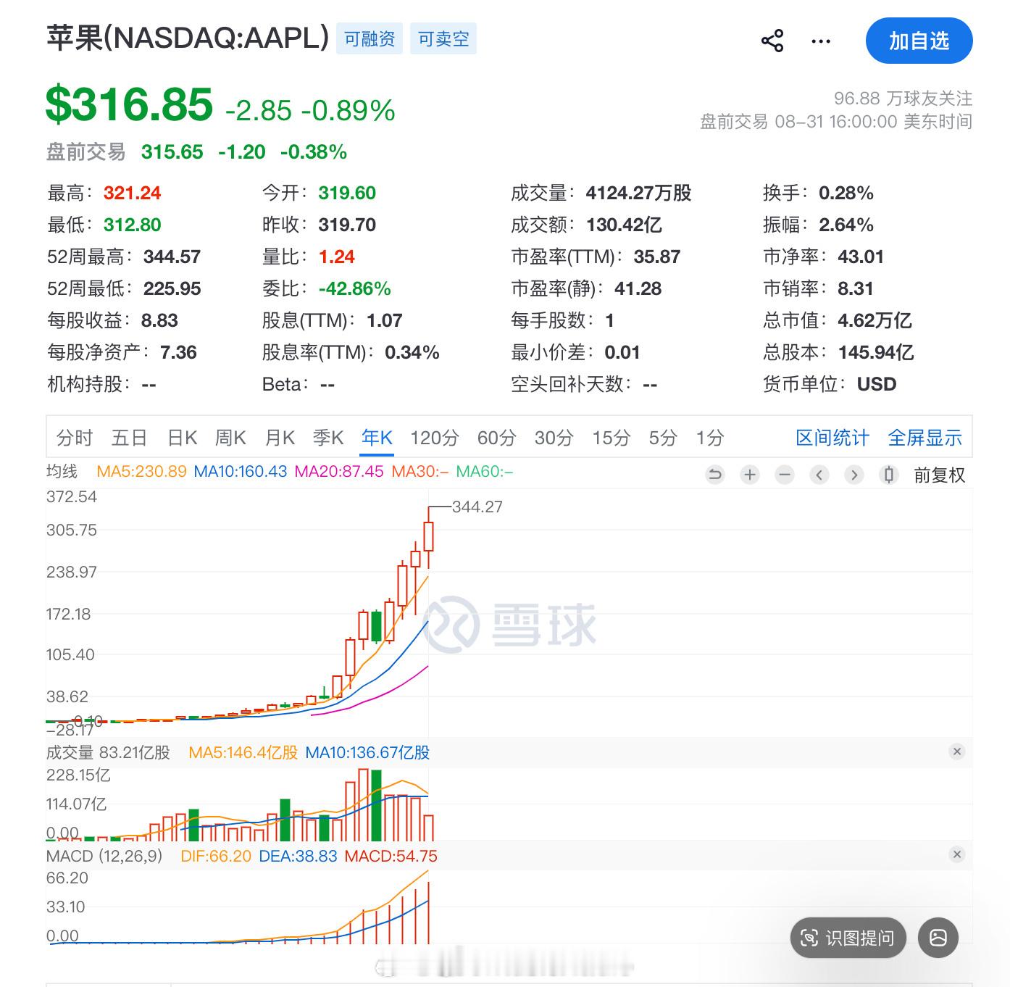Viewport: 1010px width, 987px height.
Task: Move chart right with the forward arrow
Action: point(854,475)
